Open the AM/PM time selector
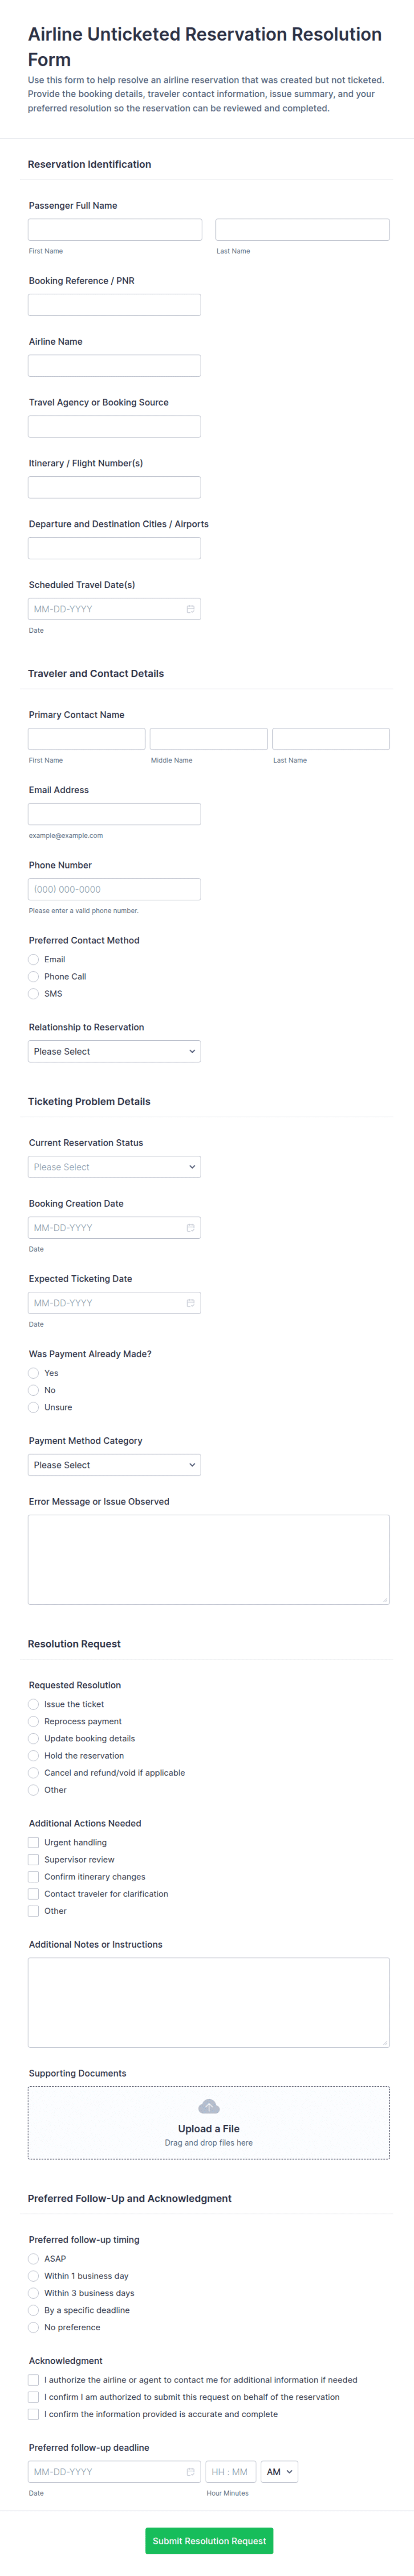This screenshot has height=2576, width=414. coord(279,2472)
